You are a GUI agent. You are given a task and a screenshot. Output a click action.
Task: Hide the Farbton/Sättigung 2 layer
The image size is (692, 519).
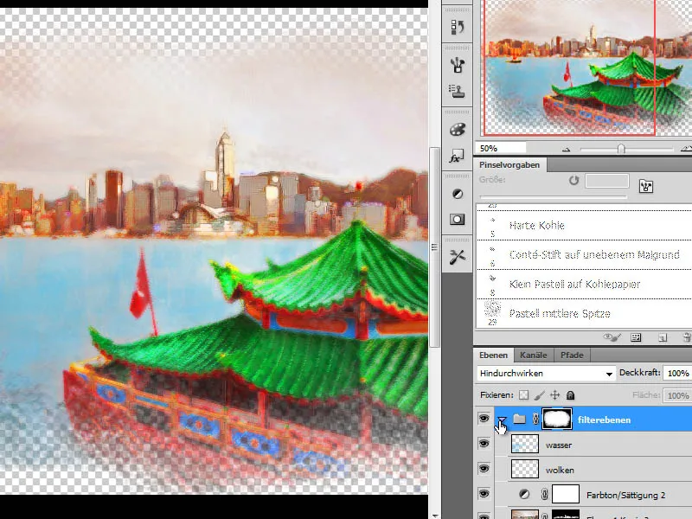(x=484, y=494)
